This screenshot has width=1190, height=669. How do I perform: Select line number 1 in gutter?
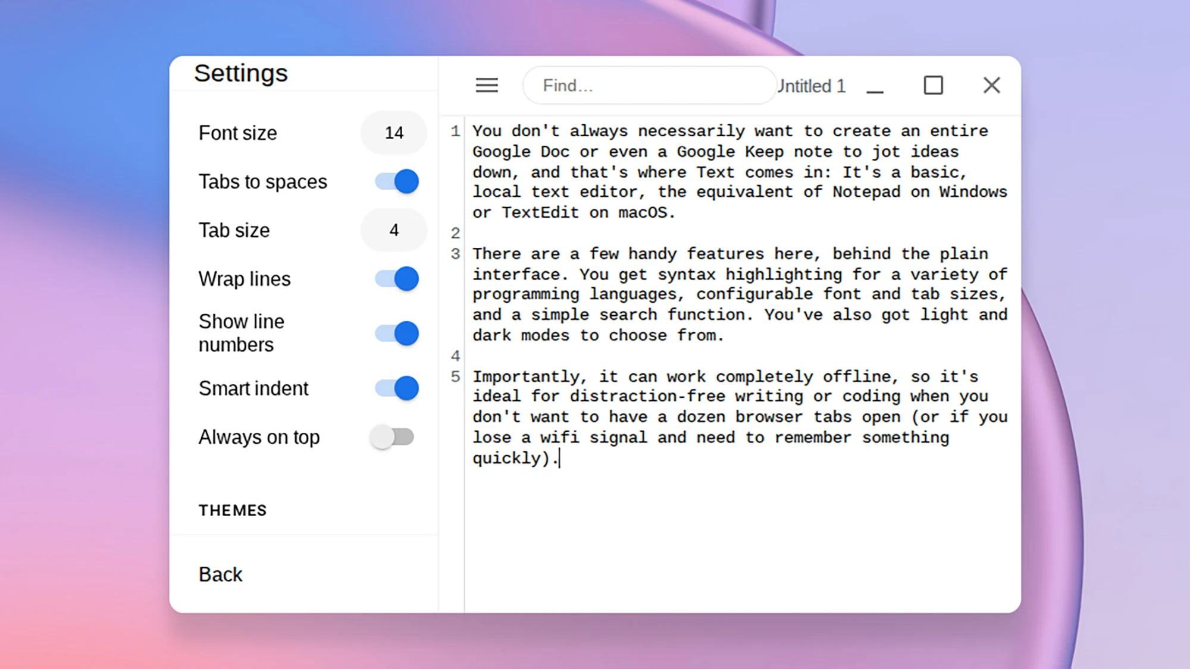click(x=455, y=131)
